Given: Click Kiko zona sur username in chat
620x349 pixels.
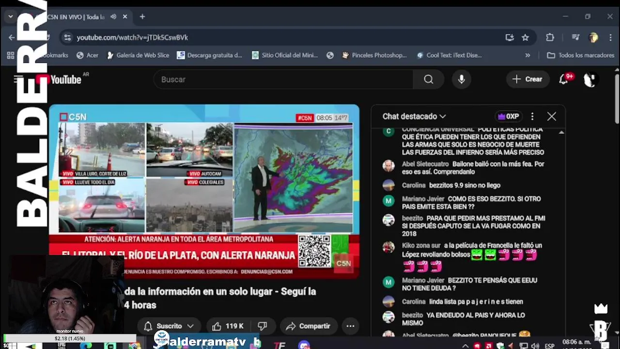Looking at the screenshot, I should click(421, 246).
